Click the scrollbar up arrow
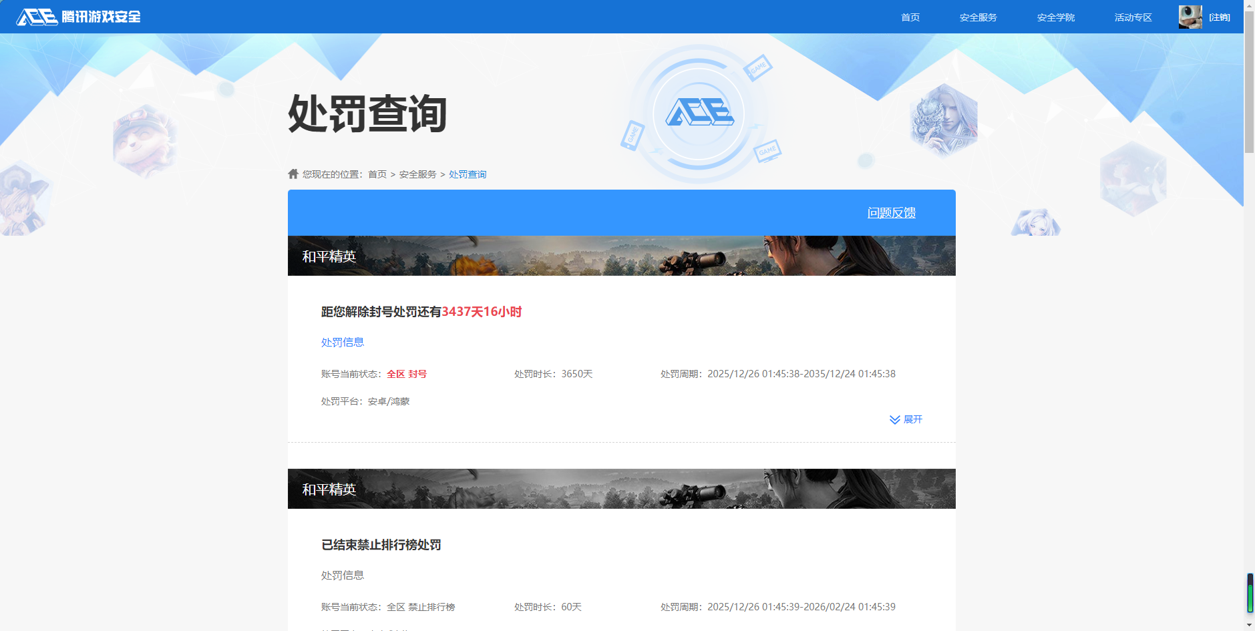Image resolution: width=1255 pixels, height=631 pixels. pos(1249,5)
